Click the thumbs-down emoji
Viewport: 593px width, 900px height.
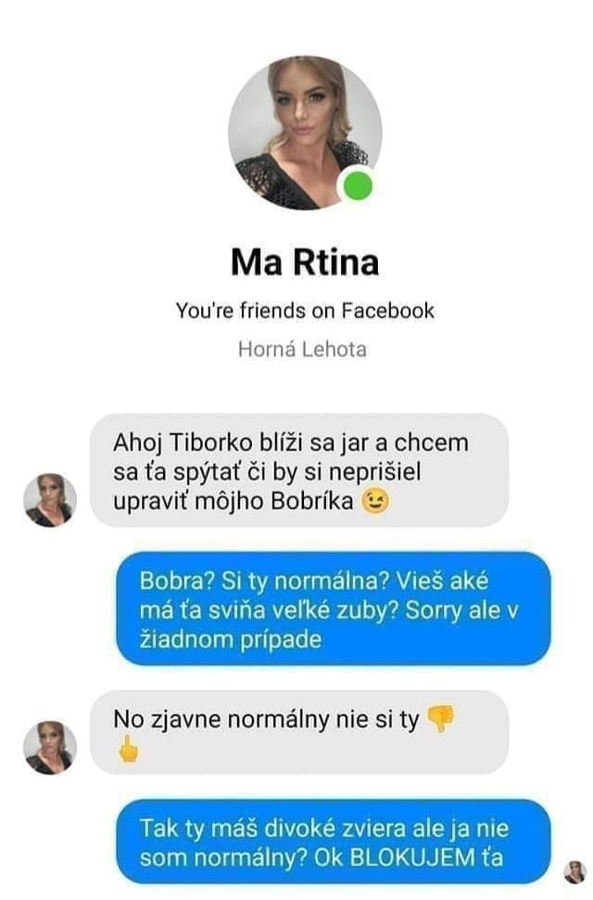[441, 719]
